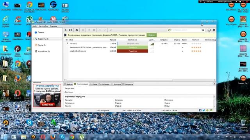Viewport: 250px width, 140px height.
Task: Open the remote/devices monitor icon
Action: click(x=209, y=30)
